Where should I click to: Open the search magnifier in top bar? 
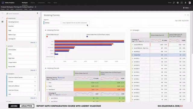click(174, 3)
